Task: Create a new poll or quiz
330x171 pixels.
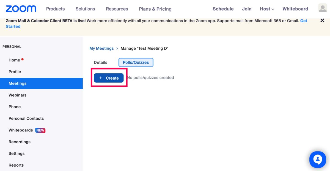Action: pos(109,78)
